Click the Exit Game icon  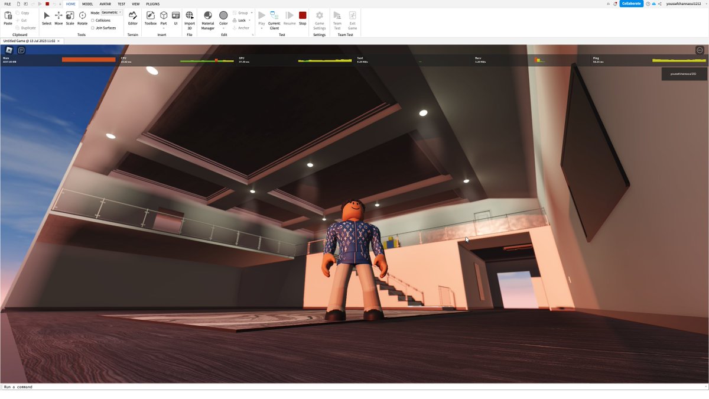[352, 15]
